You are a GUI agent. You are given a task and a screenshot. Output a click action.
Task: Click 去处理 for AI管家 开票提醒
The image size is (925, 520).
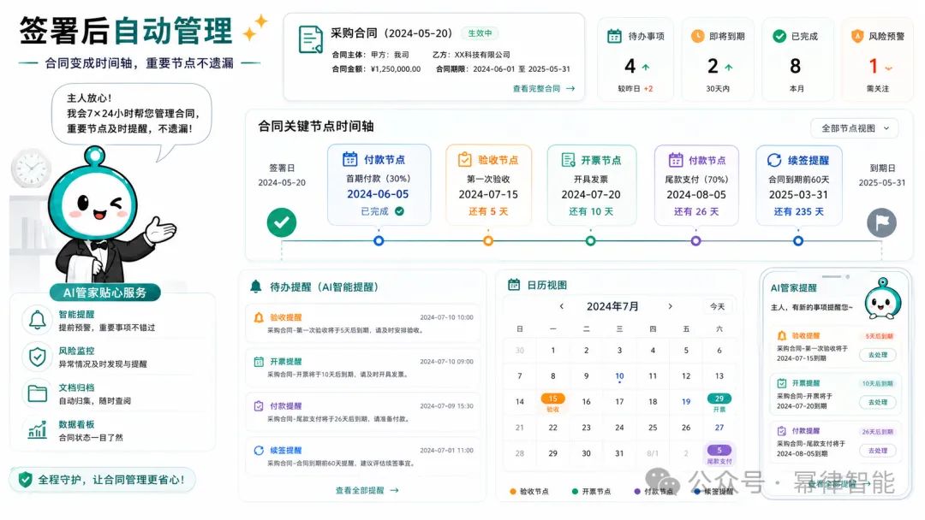(877, 402)
